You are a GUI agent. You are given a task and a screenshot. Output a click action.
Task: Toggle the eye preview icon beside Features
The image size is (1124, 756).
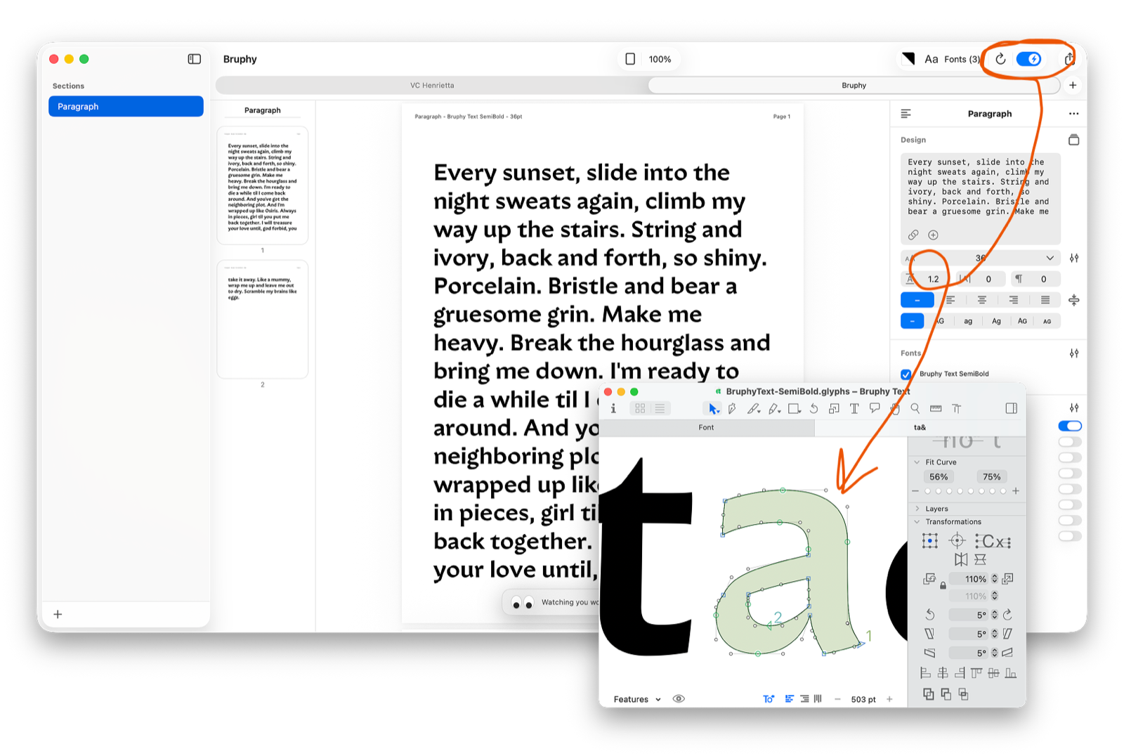(x=679, y=698)
